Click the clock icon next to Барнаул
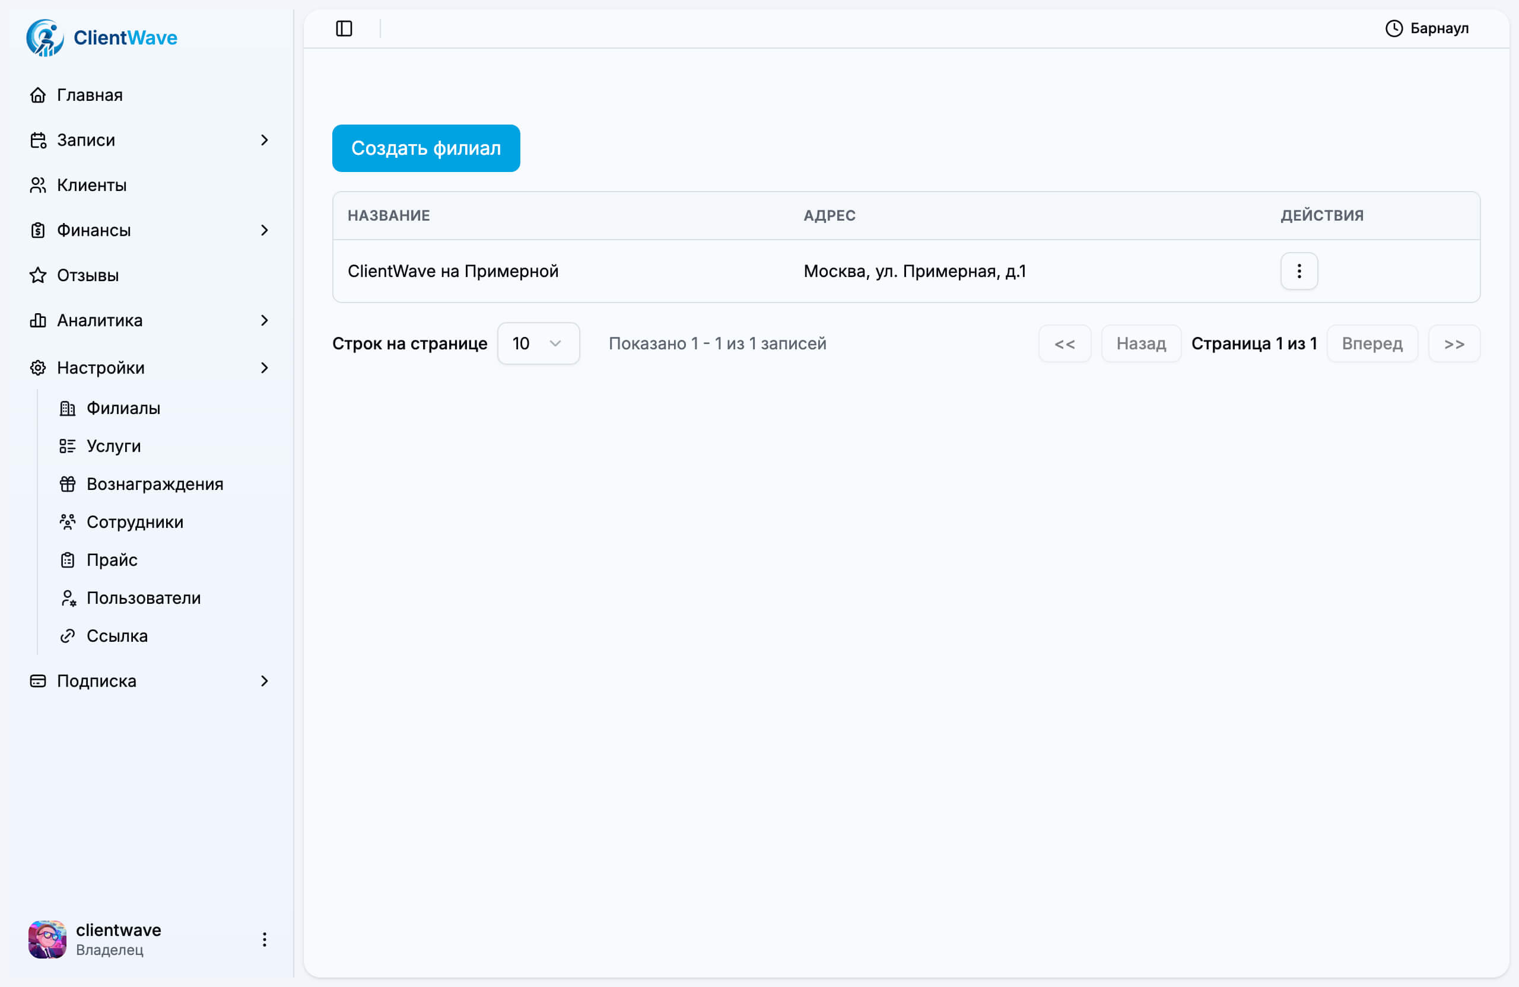Image resolution: width=1519 pixels, height=987 pixels. point(1394,28)
